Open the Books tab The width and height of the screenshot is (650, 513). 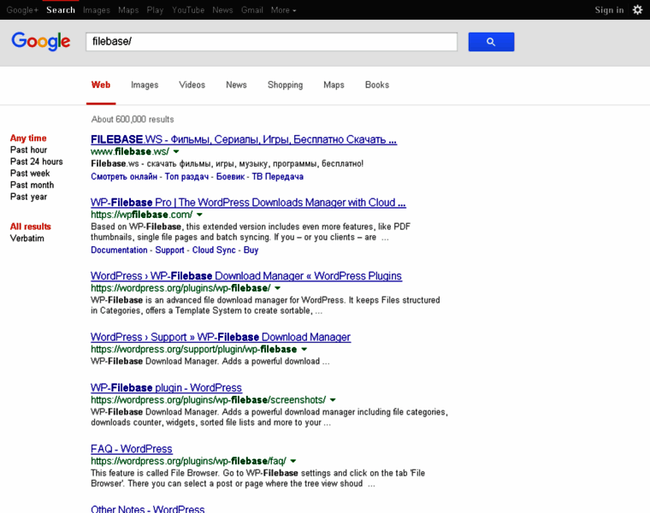[x=377, y=85]
